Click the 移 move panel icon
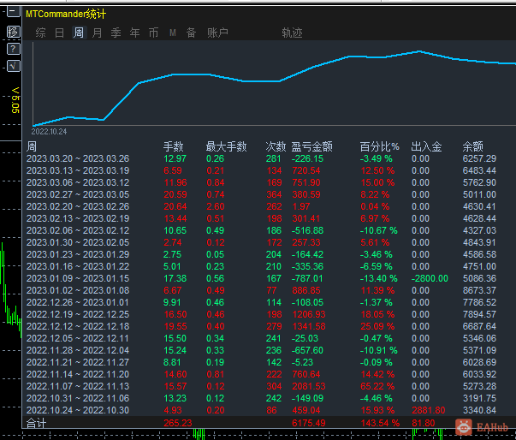 [13, 32]
